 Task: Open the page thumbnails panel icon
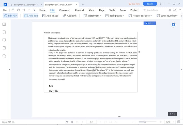point(4,24)
